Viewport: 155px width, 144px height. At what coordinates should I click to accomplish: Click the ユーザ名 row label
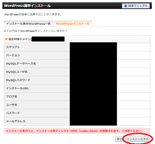click(12, 105)
